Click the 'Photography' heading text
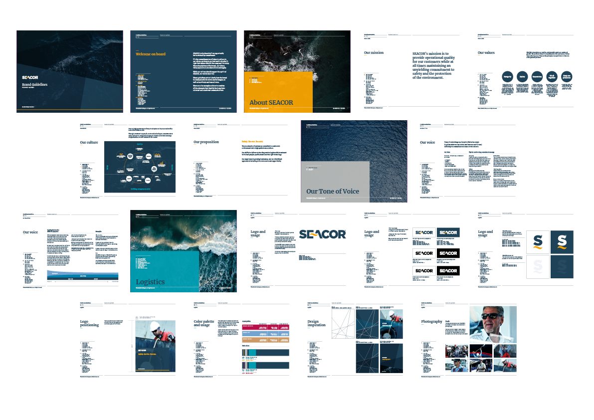 click(431, 321)
